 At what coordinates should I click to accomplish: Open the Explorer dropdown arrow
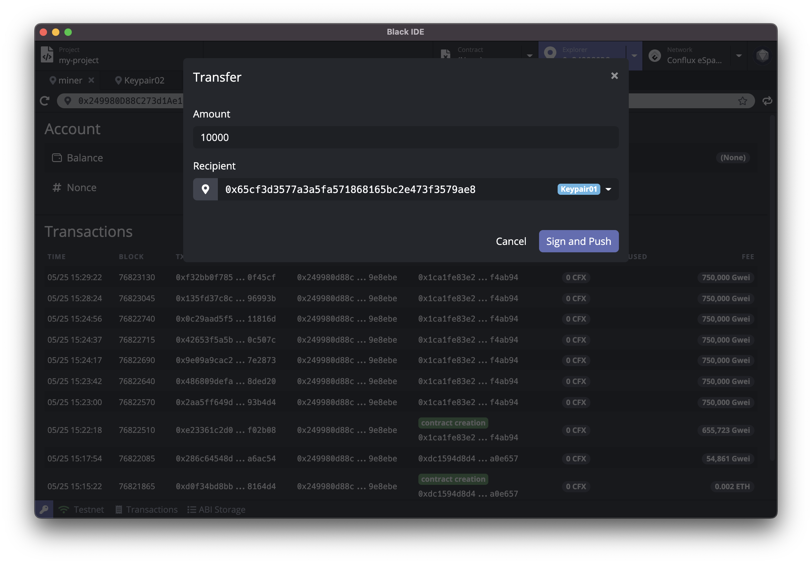(634, 55)
